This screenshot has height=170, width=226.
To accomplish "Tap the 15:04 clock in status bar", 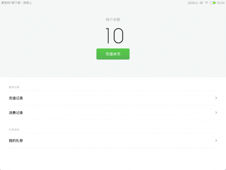I will point(221,3).
